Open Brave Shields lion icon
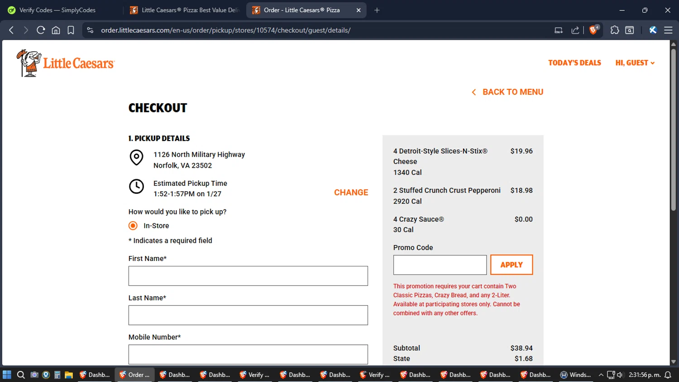The image size is (679, 382). pyautogui.click(x=593, y=30)
